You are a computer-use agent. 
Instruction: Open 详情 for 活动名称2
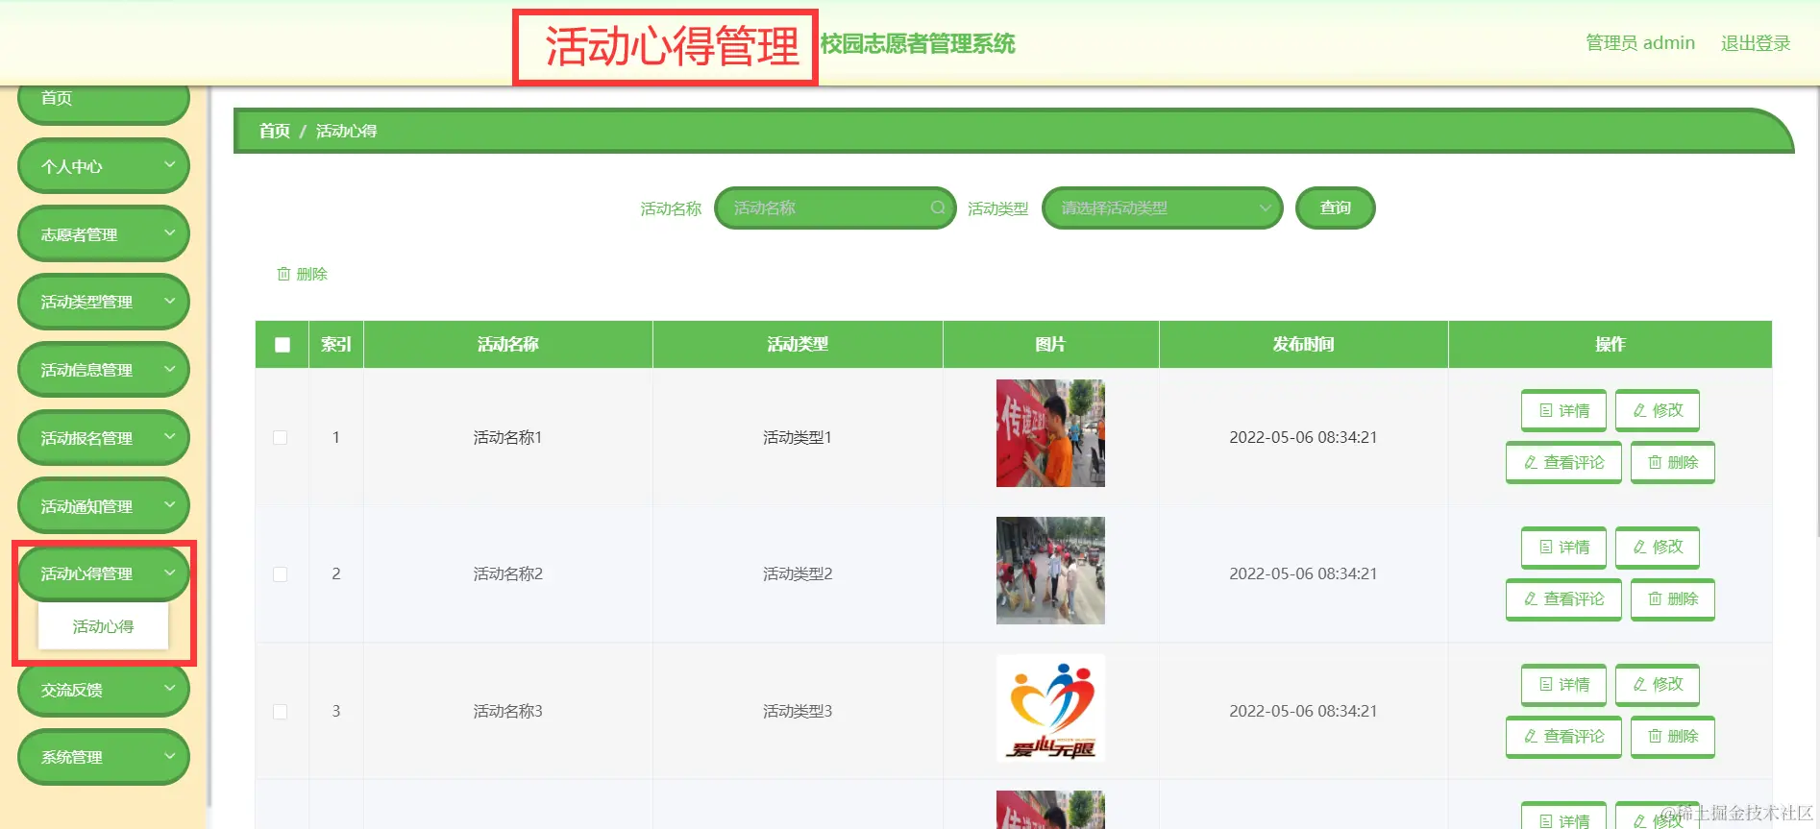[1563, 548]
